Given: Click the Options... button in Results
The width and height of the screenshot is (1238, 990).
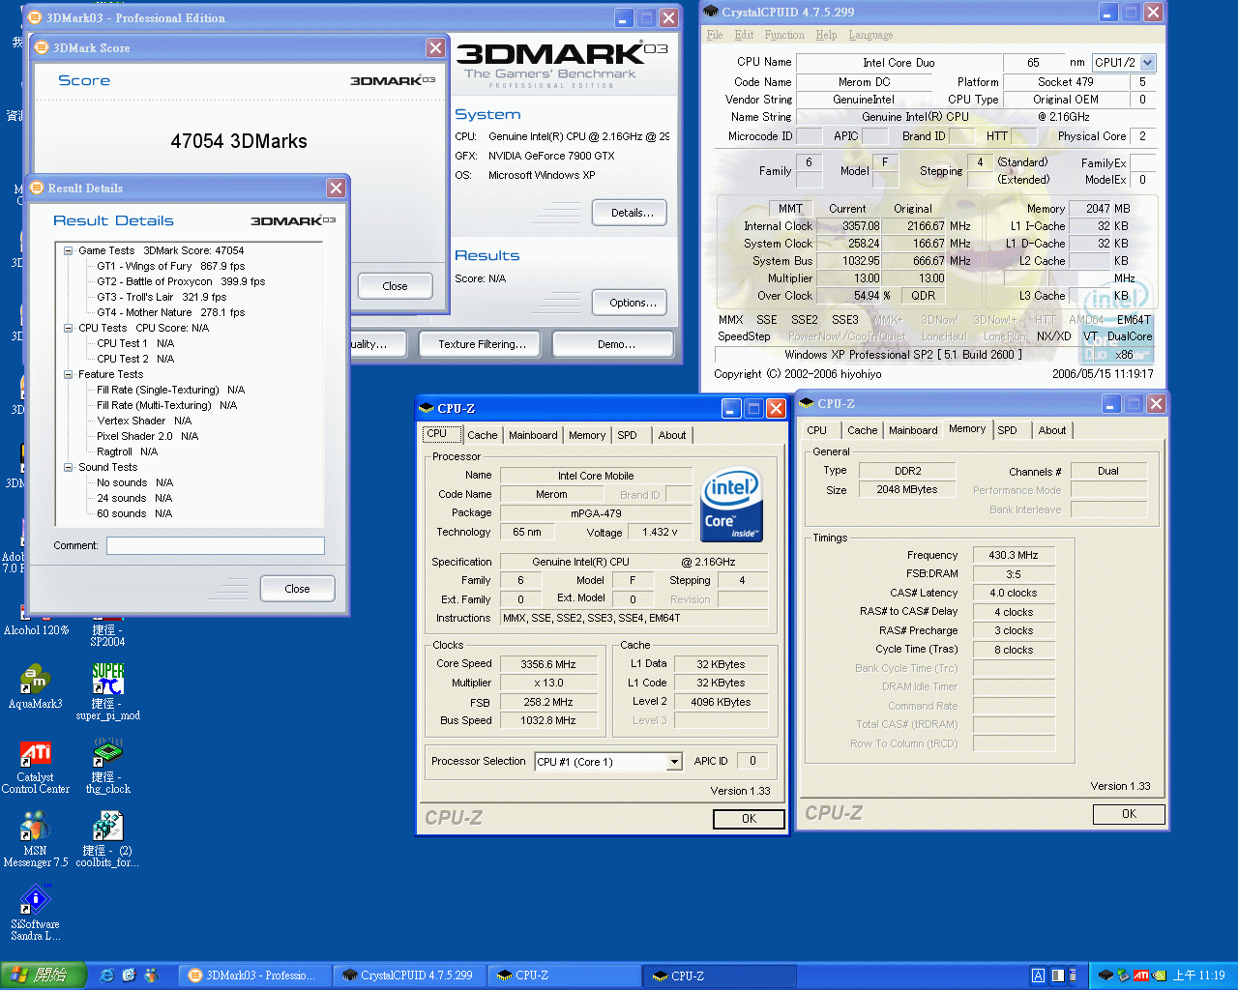Looking at the screenshot, I should (x=631, y=303).
